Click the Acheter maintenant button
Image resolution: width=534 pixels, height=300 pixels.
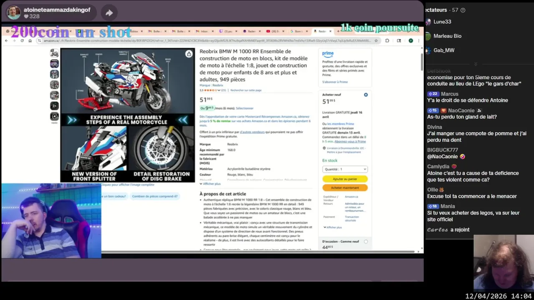click(345, 188)
